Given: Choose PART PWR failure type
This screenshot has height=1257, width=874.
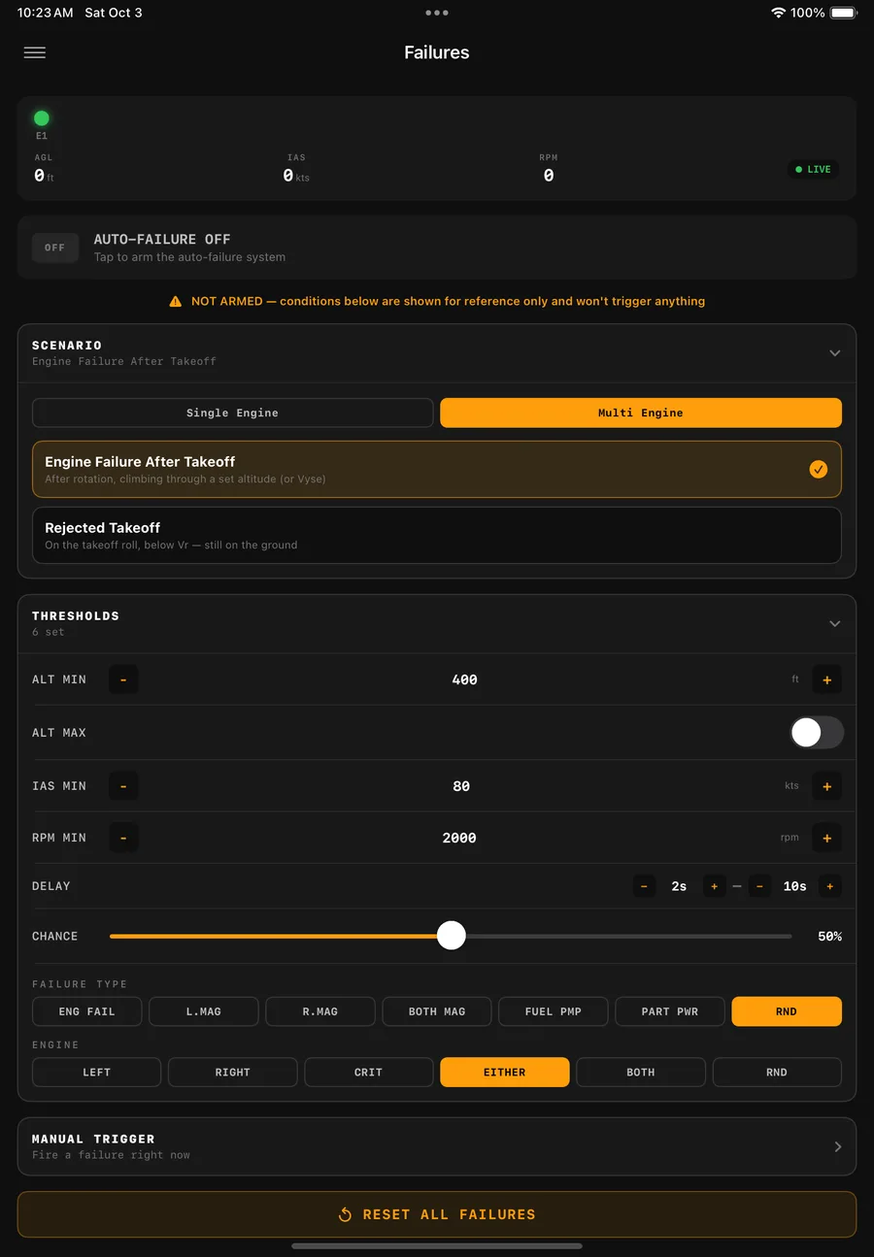Looking at the screenshot, I should (670, 1011).
